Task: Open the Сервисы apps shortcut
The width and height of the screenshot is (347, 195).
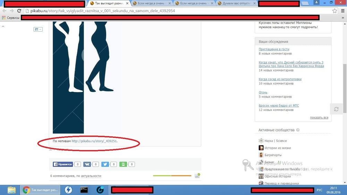Action: coord(10,17)
